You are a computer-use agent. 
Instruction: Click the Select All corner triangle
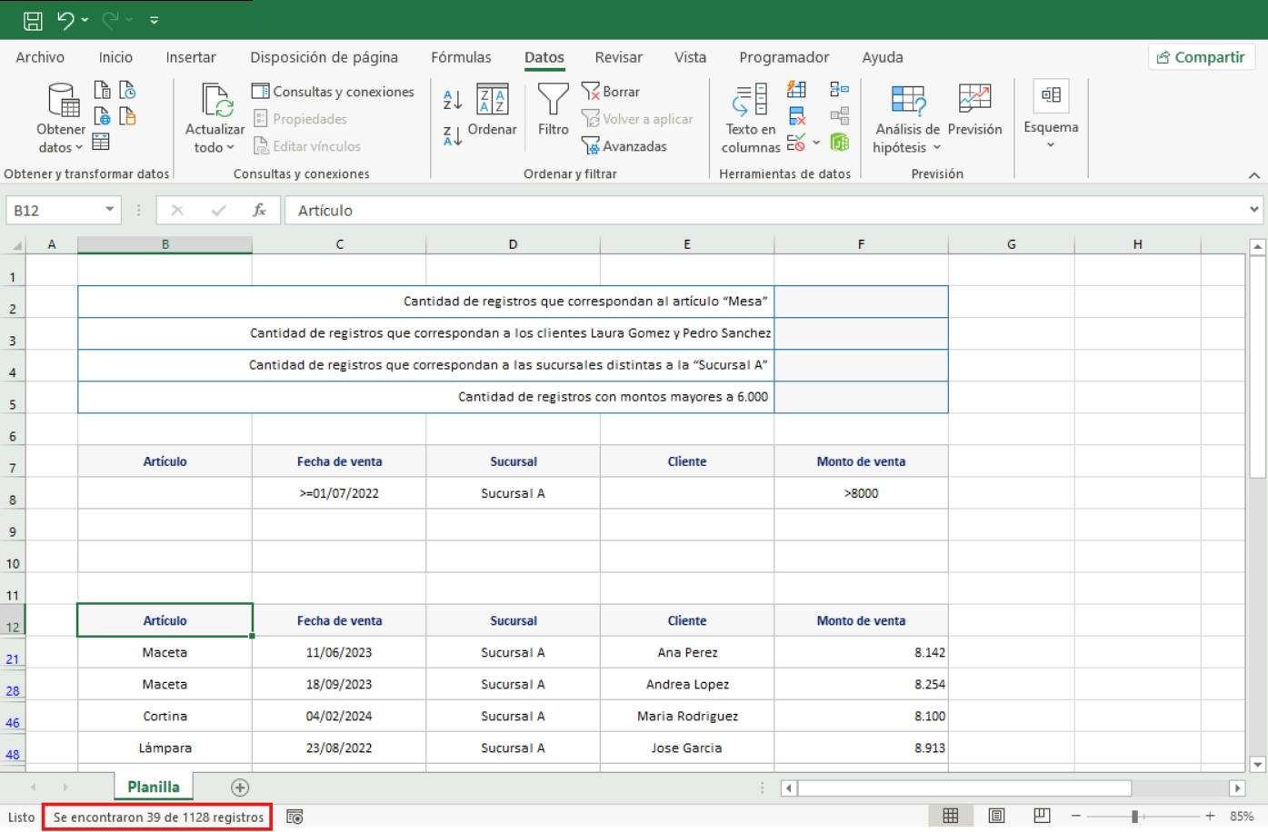point(16,245)
